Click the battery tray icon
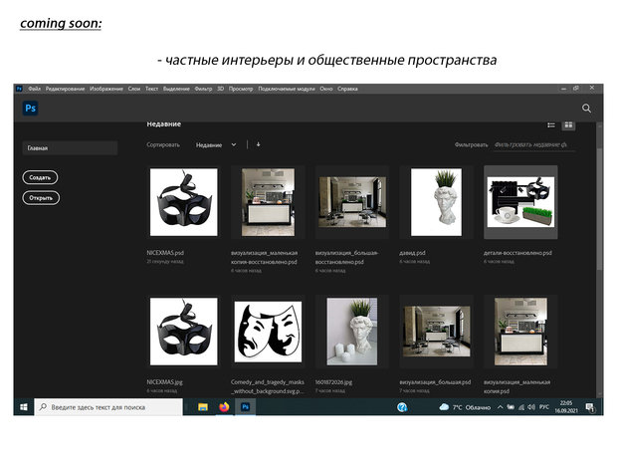 coord(511,407)
